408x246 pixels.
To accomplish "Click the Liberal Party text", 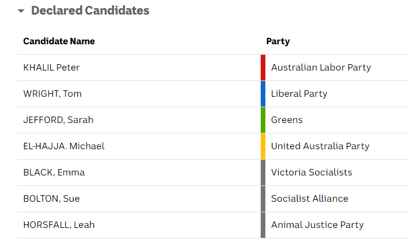I will [x=299, y=94].
